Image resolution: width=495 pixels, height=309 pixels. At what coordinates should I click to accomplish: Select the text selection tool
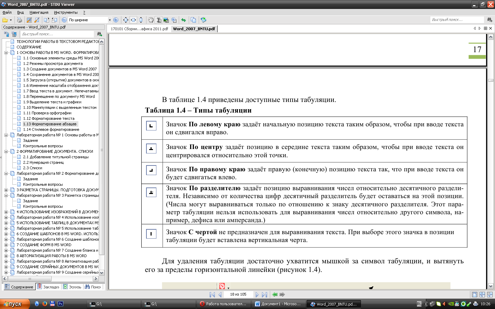(158, 20)
